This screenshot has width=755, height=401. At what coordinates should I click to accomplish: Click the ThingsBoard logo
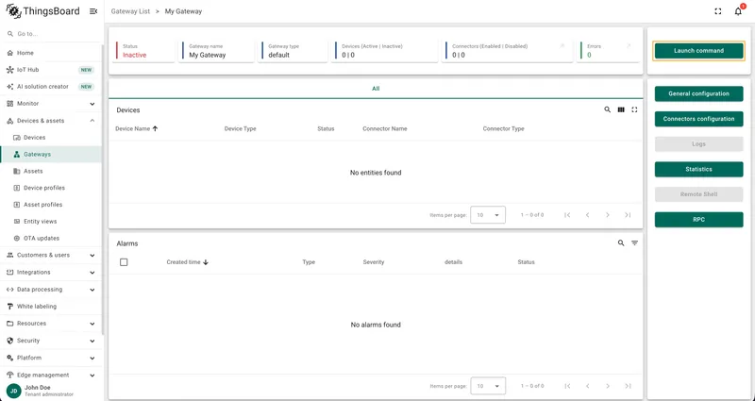42,11
